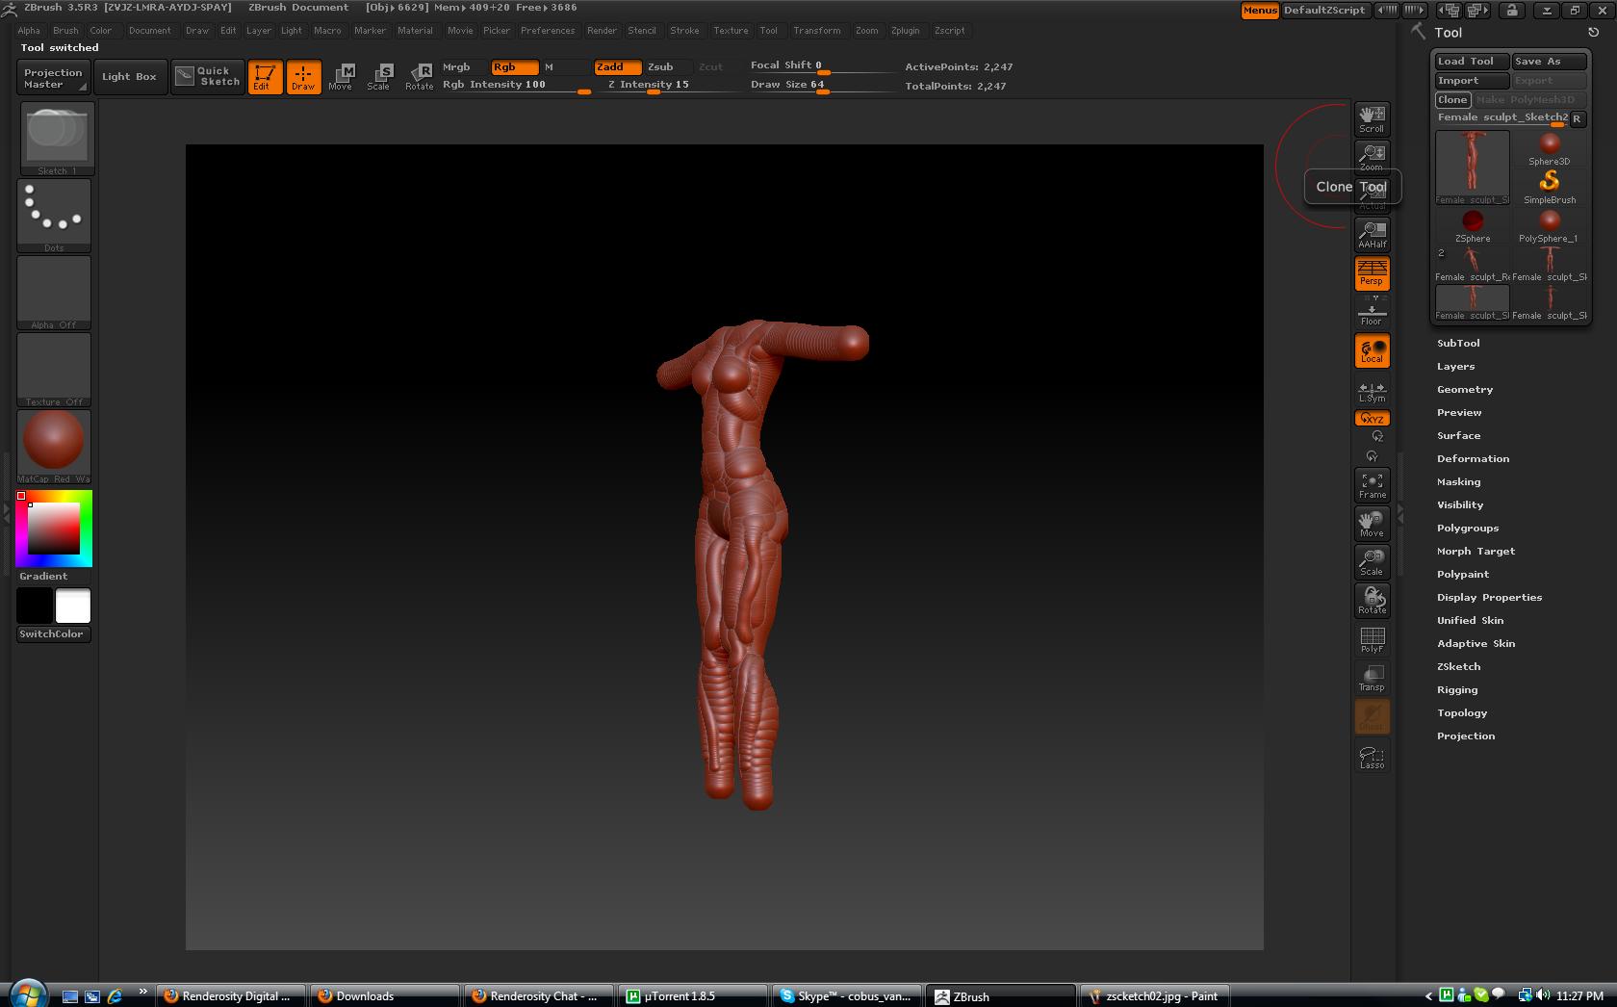Viewport: 1617px width, 1007px height.
Task: Toggle Transp transparency mode
Action: [x=1372, y=678]
